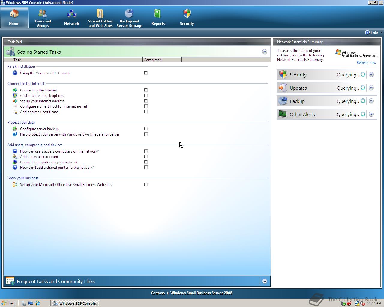Open the Users and Groups section

[x=43, y=18]
